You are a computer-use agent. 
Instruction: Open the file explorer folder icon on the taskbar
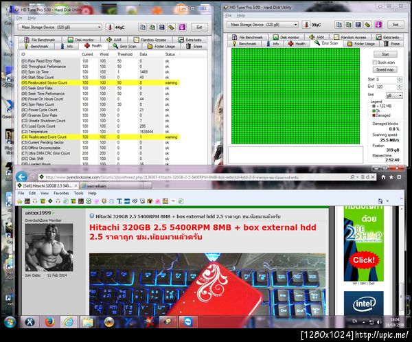click(x=89, y=321)
